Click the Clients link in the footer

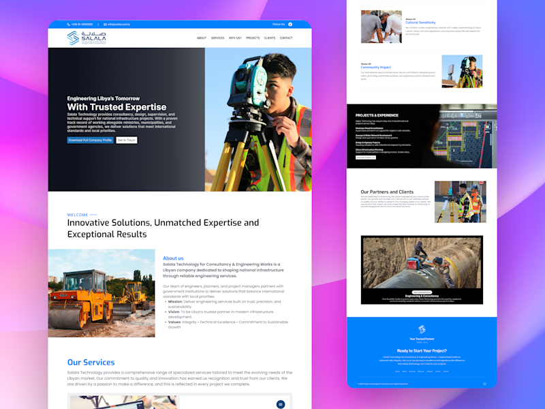[x=437, y=372]
